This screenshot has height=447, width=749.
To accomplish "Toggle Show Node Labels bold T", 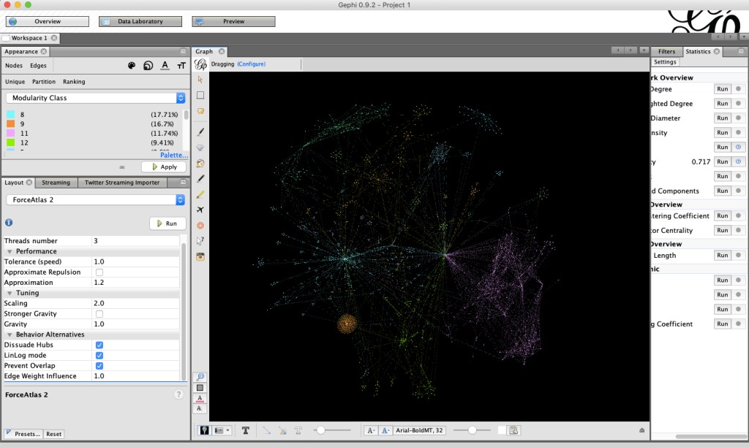I will (246, 430).
